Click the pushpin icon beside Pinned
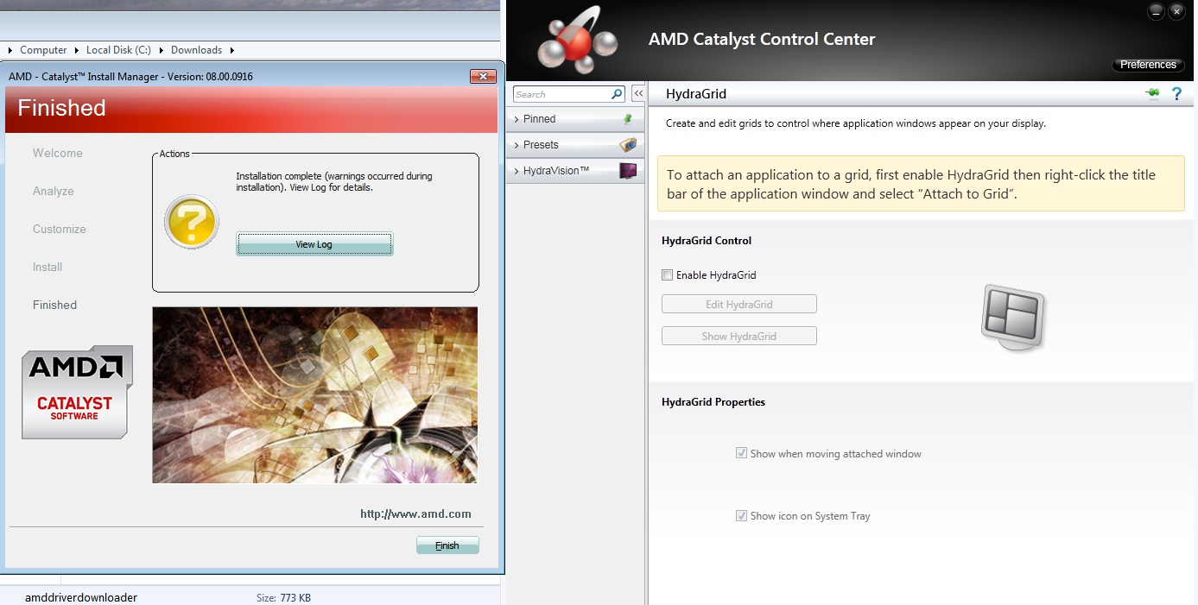The width and height of the screenshot is (1198, 605). (x=628, y=119)
